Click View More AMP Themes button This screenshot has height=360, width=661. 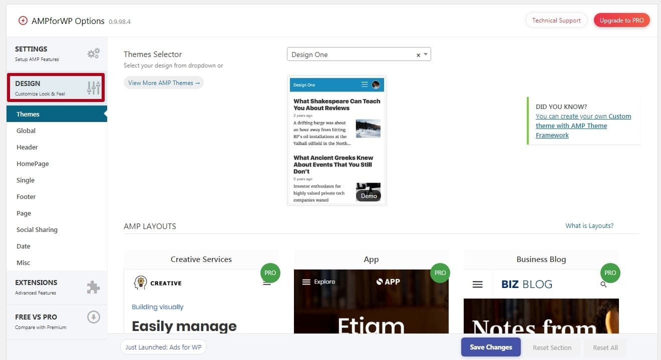164,83
